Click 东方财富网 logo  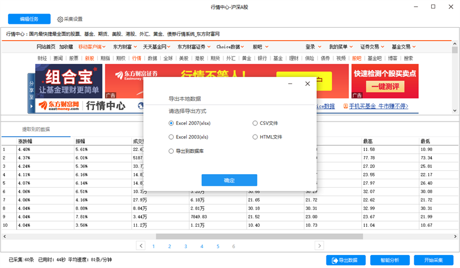(59, 106)
